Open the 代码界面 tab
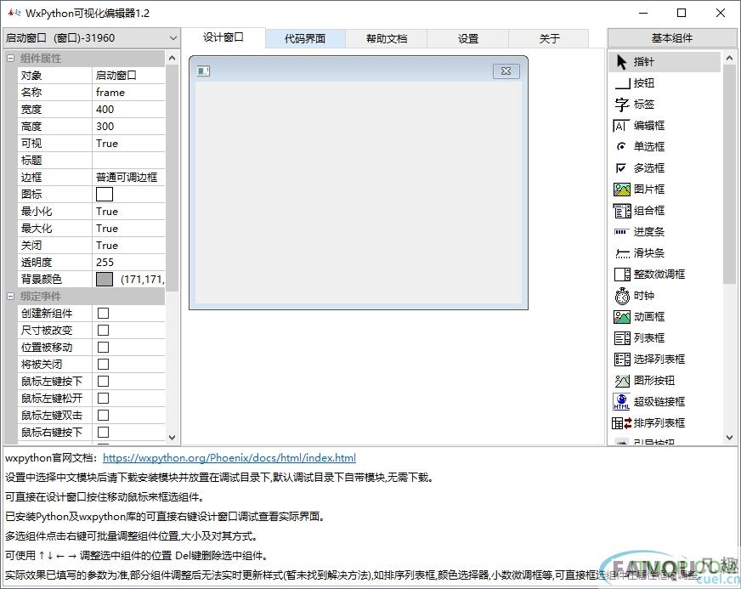Screen dimensions: 741x589 pos(305,39)
